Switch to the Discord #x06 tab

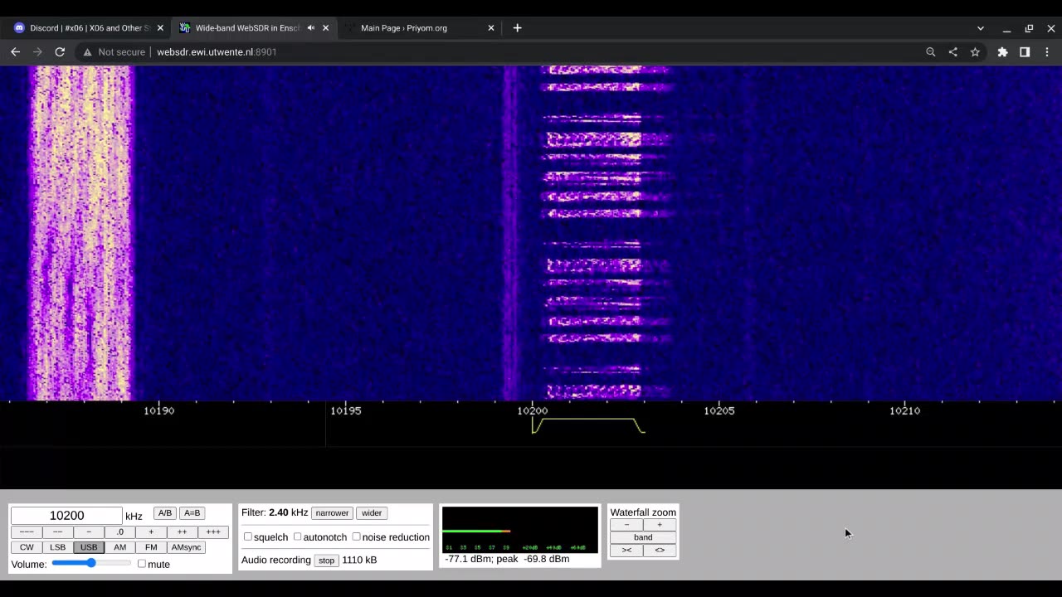click(83, 27)
